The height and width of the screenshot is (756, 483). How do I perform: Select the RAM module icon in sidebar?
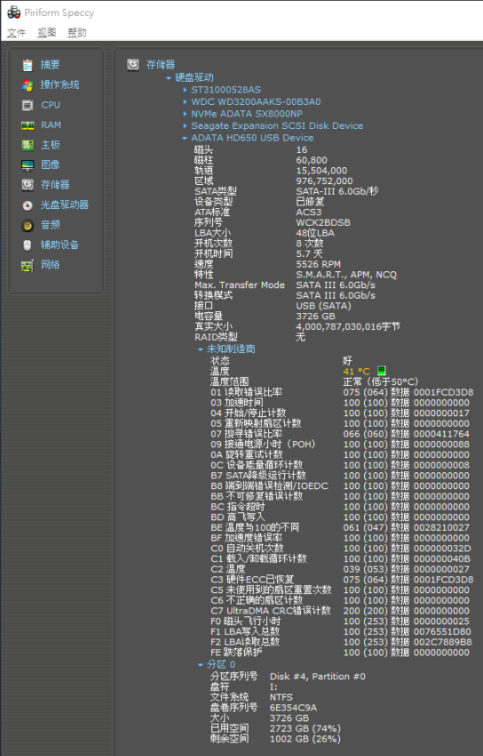[x=28, y=125]
